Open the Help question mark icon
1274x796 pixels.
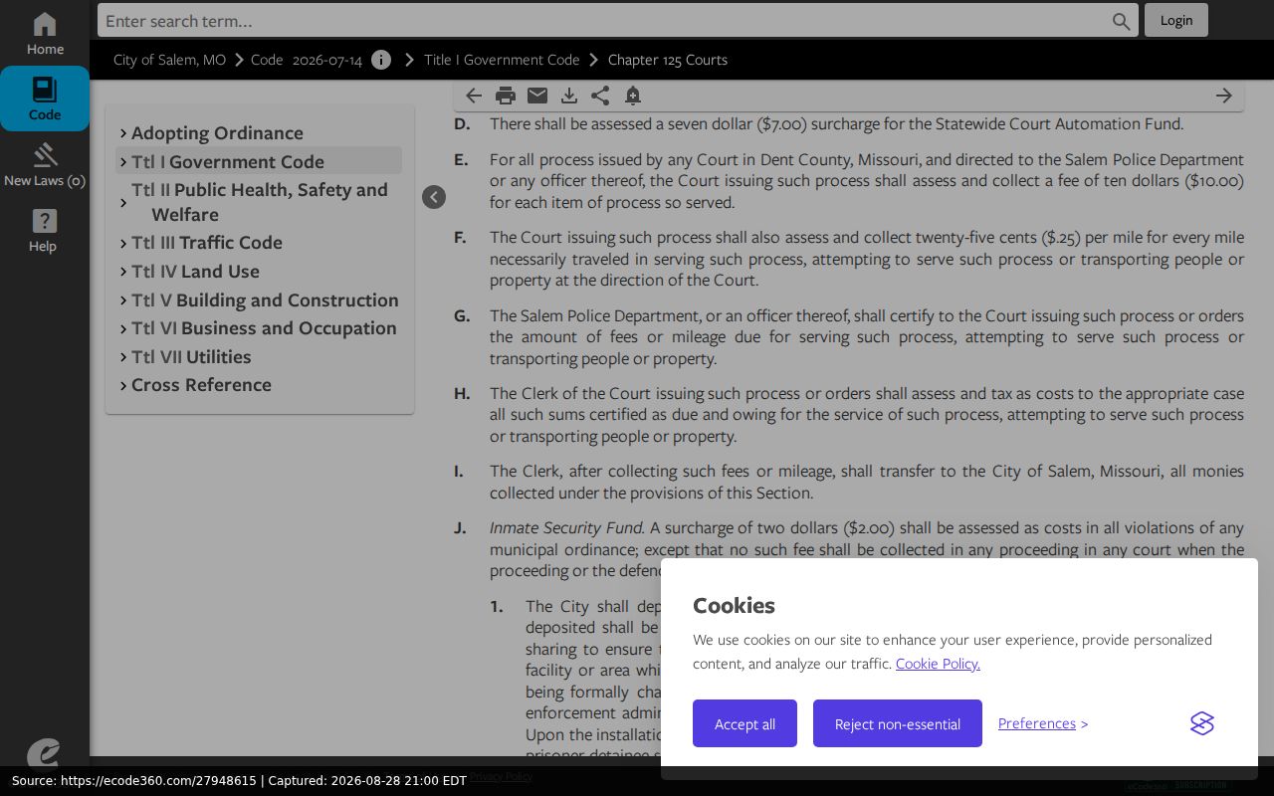pyautogui.click(x=45, y=230)
